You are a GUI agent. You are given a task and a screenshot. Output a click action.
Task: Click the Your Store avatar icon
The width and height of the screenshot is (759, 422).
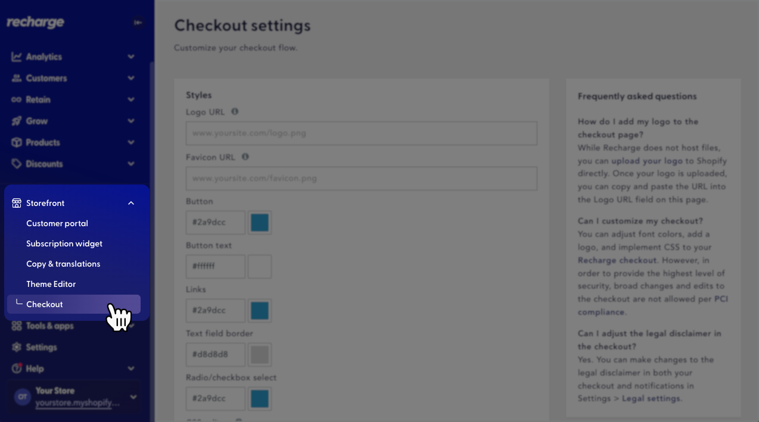(x=23, y=397)
